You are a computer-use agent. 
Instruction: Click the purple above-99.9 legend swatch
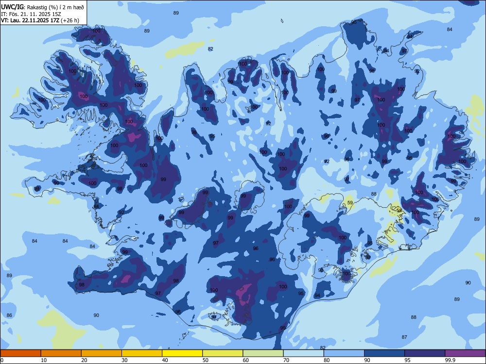tap(465, 353)
